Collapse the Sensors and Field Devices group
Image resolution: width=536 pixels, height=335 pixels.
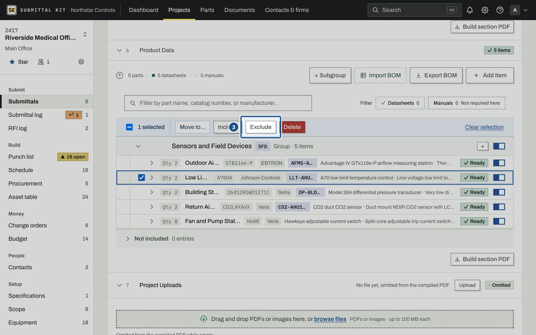pos(138,146)
